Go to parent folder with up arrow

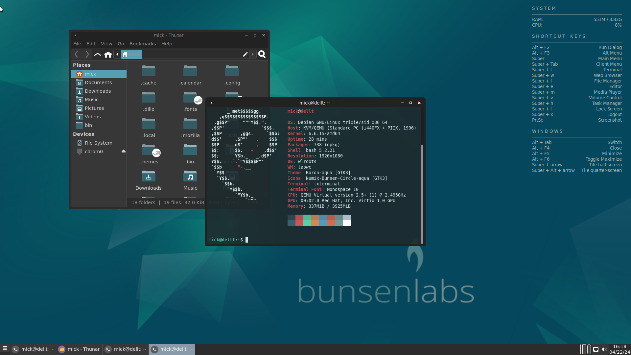[x=98, y=55]
